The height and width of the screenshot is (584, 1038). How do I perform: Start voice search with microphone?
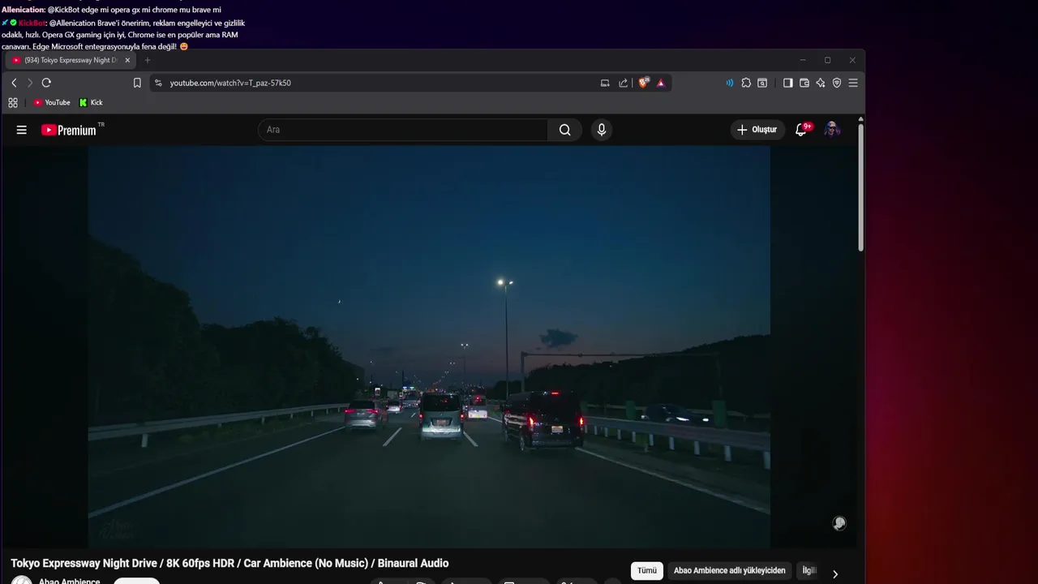point(601,130)
